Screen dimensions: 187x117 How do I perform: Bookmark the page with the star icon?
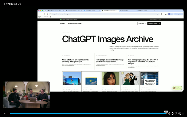[158, 14]
